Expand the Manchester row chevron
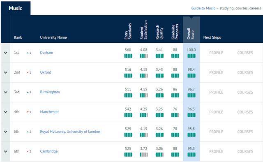The width and height of the screenshot is (263, 162). [5, 112]
